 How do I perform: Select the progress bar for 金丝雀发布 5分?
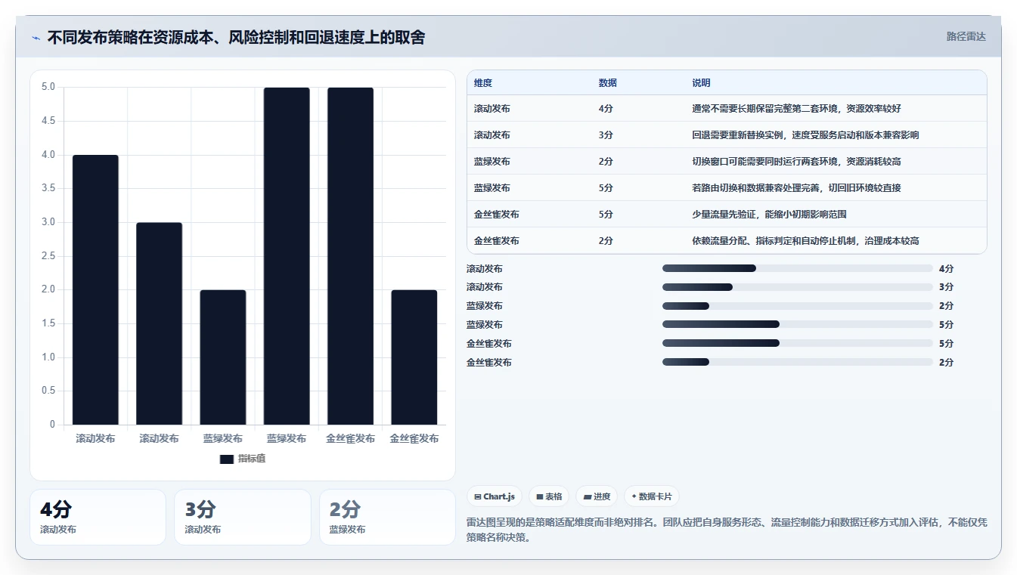[x=798, y=343]
